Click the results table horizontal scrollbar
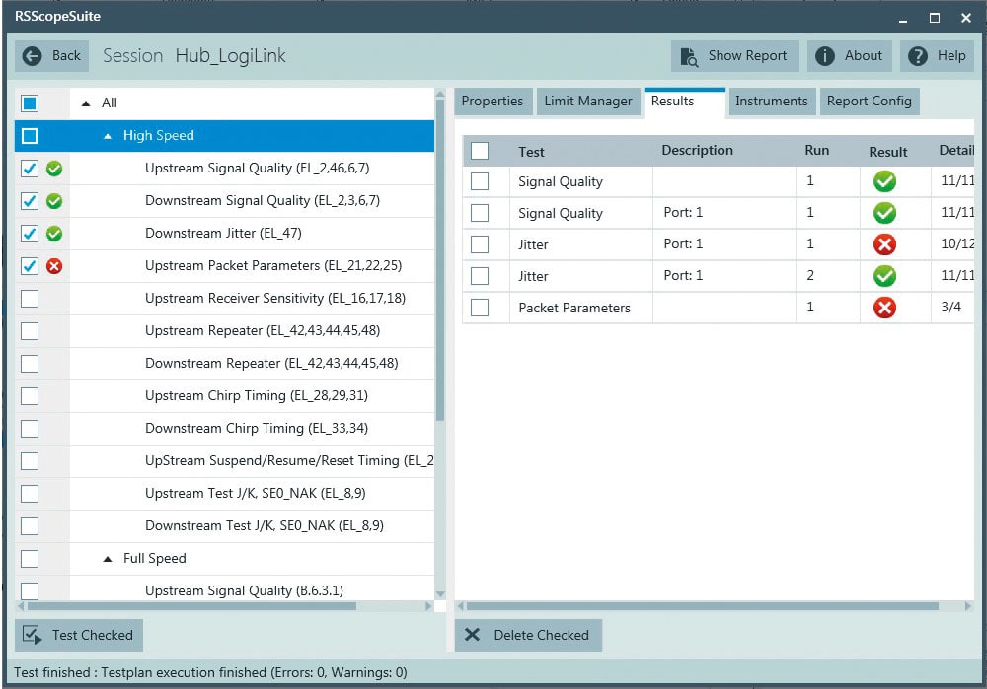Viewport: 987px width, 689px height. click(702, 606)
